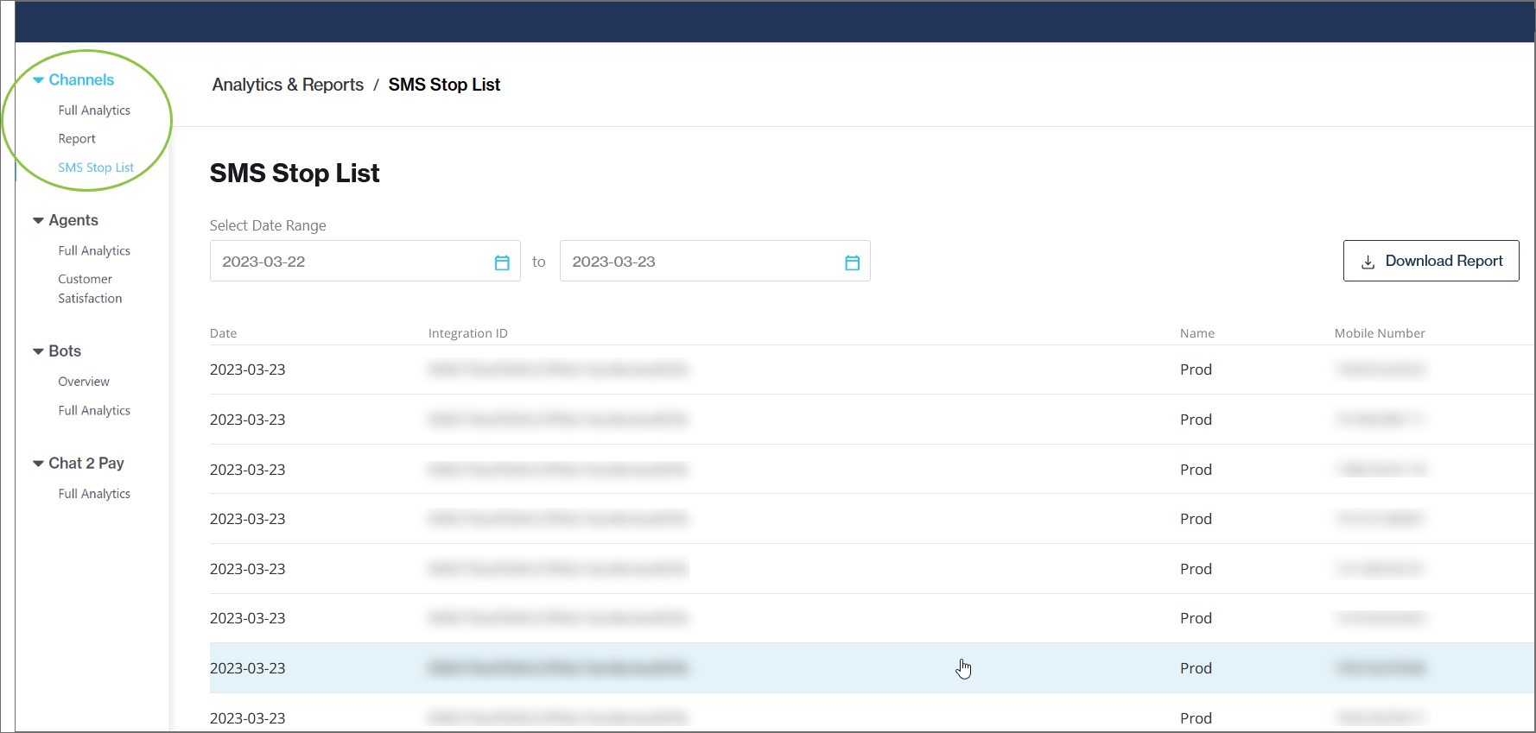Select Report in the Channels menu
Viewport: 1536px width, 733px height.
(77, 139)
